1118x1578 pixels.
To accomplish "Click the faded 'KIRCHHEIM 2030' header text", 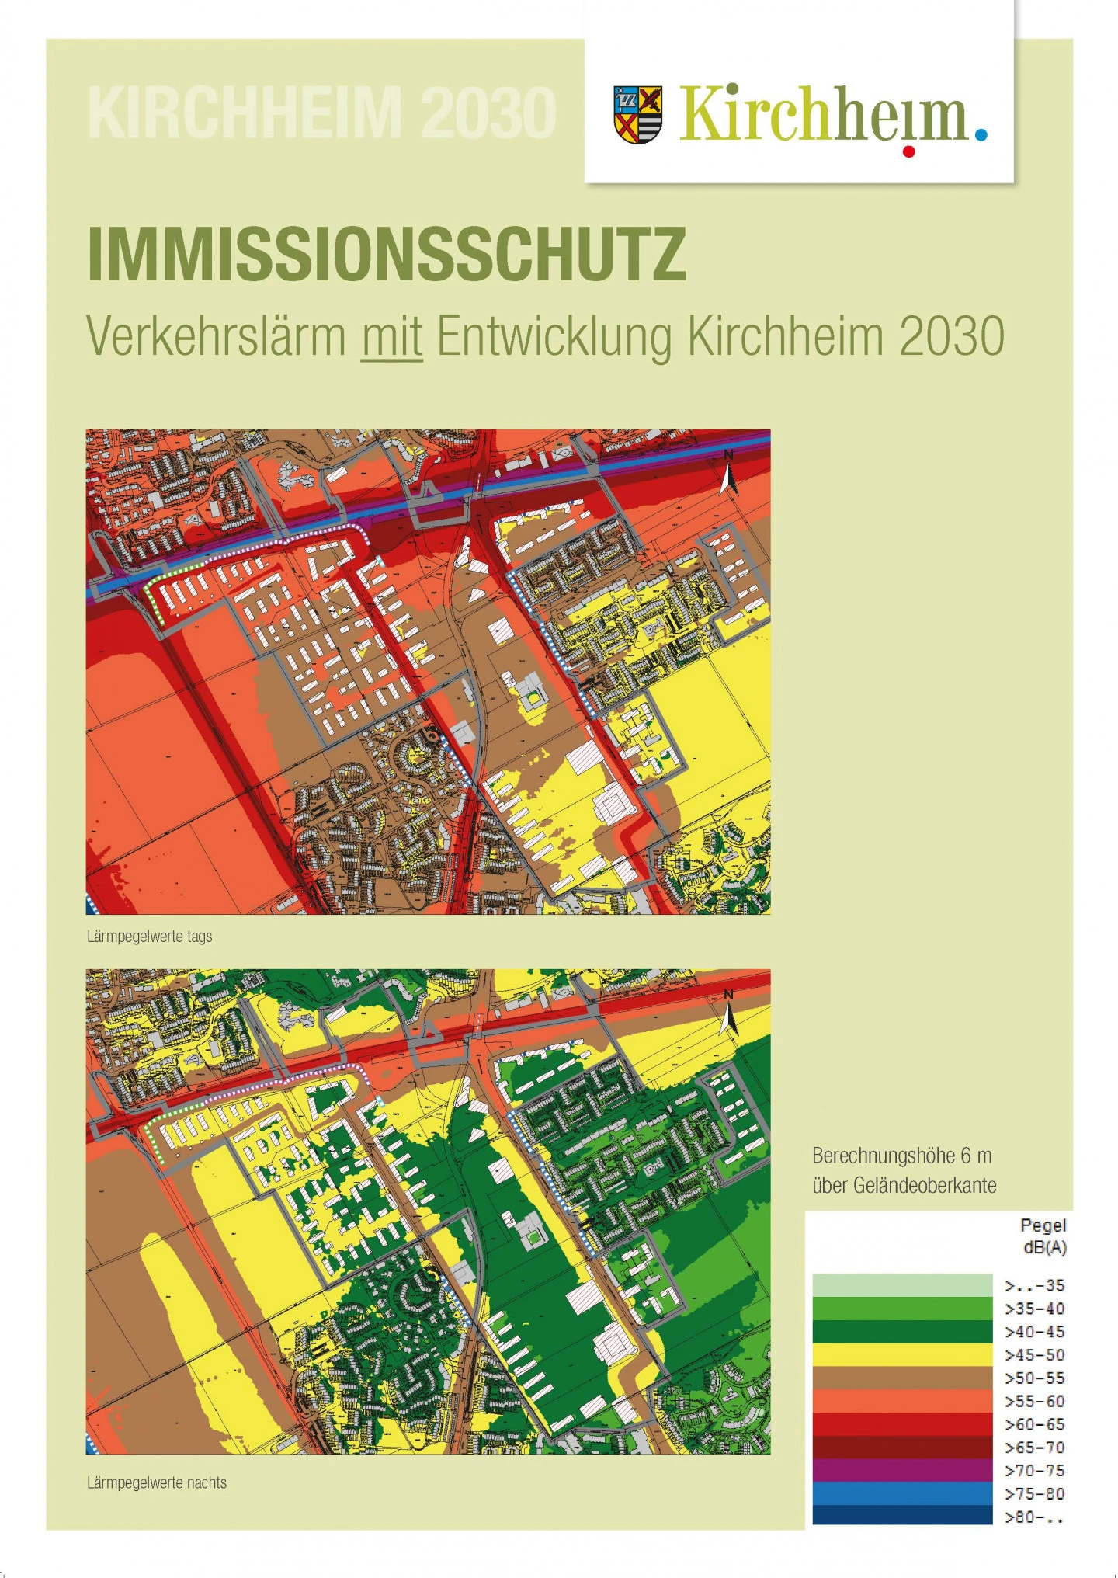I will click(321, 113).
